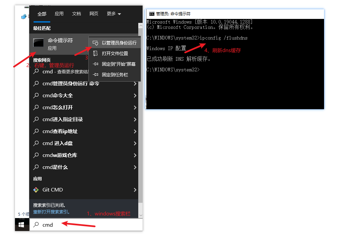The width and height of the screenshot is (343, 234).
Task: Expand the cmd查看ip地址 suggestion arrow
Action: point(135,131)
